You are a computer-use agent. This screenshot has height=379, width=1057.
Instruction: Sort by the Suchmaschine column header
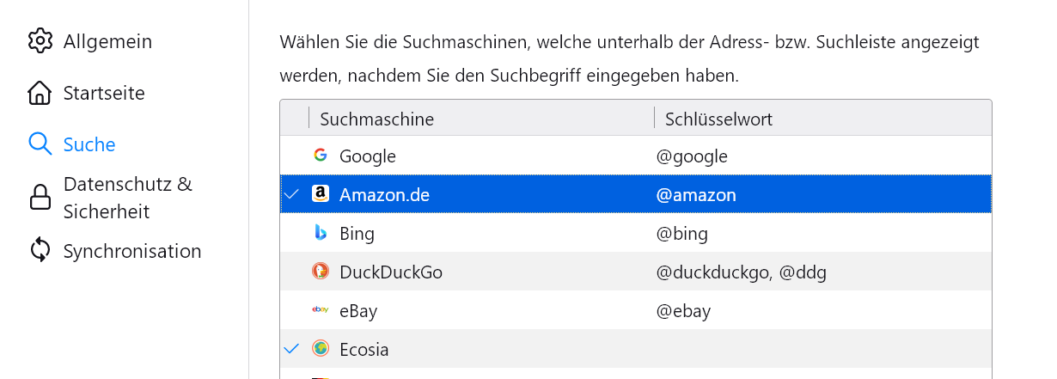coord(376,119)
